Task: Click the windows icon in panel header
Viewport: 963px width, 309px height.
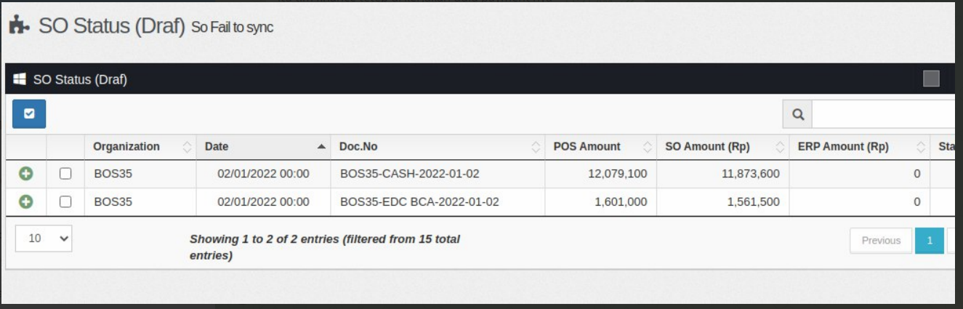Action: coord(20,79)
